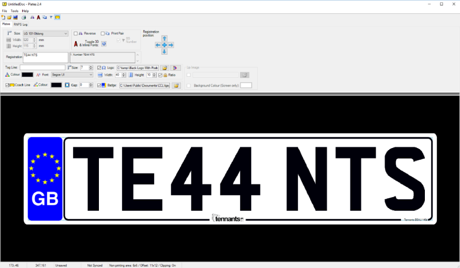Image resolution: width=460 pixels, height=268 pixels.
Task: Tick the Lip Image checkbox
Action: (x=189, y=75)
